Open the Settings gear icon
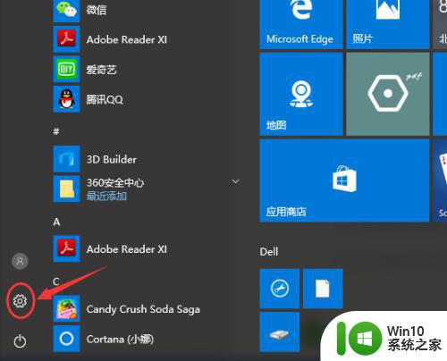The height and width of the screenshot is (361, 447). point(20,301)
